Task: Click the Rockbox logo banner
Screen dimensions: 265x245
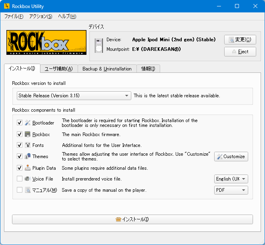Action: 46,42
